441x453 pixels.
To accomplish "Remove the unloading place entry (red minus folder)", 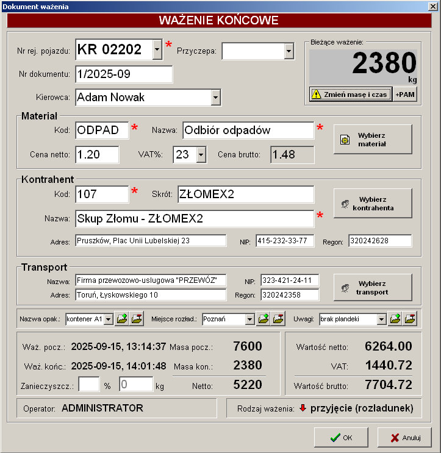I will pos(278,319).
